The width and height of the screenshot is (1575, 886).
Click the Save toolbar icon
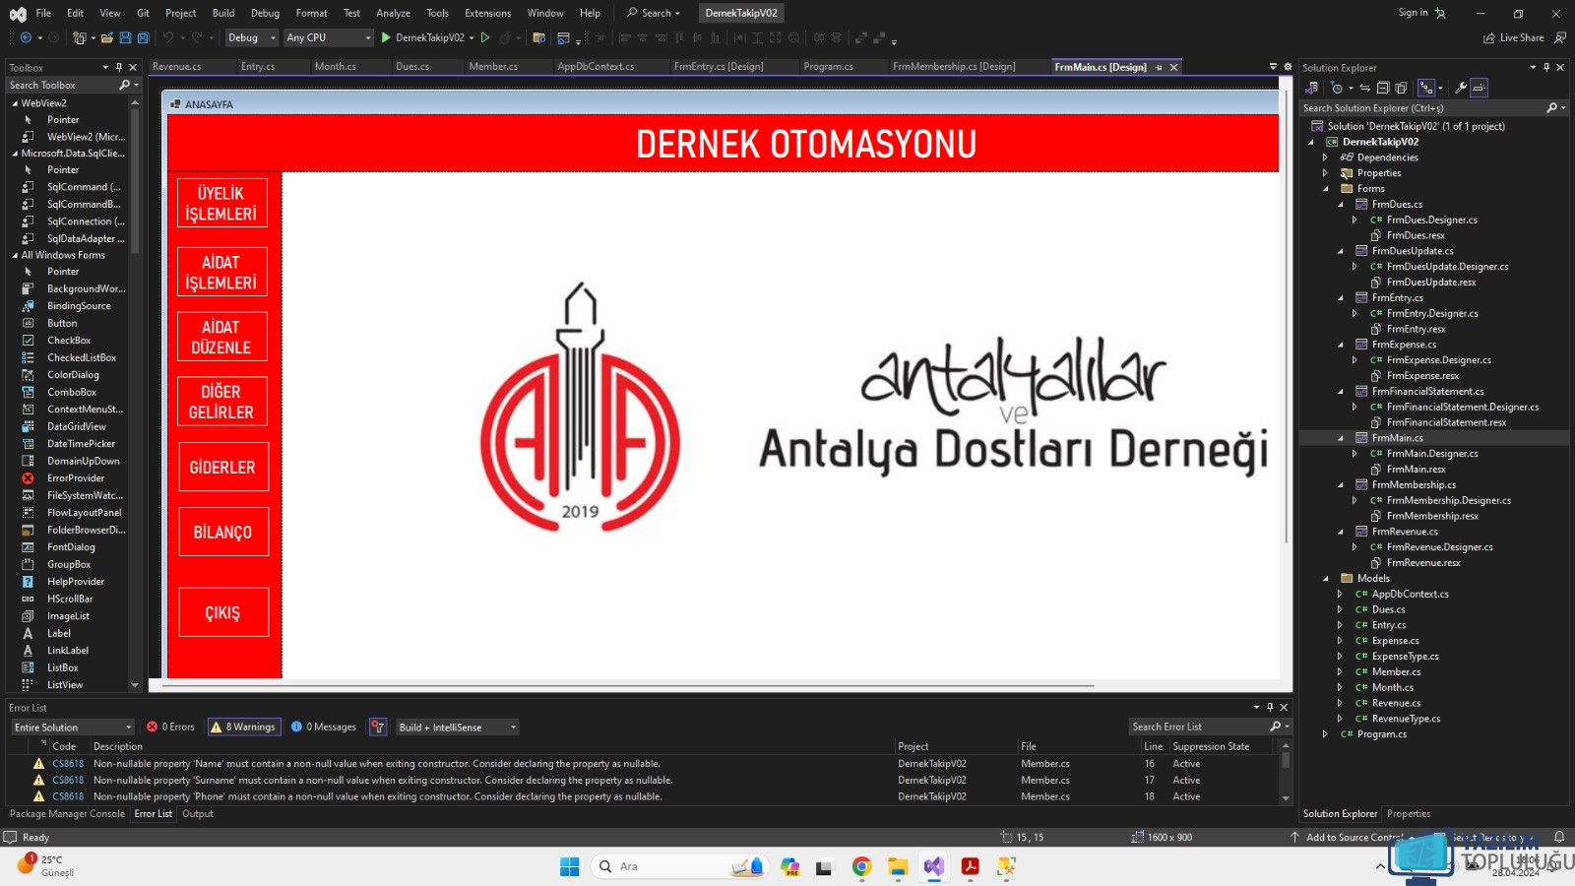[125, 37]
